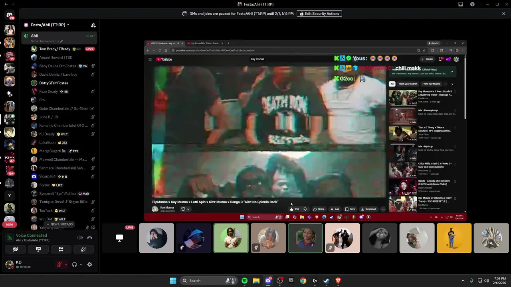Select the Ahii voice channel
The height and width of the screenshot is (287, 511).
[59, 38]
